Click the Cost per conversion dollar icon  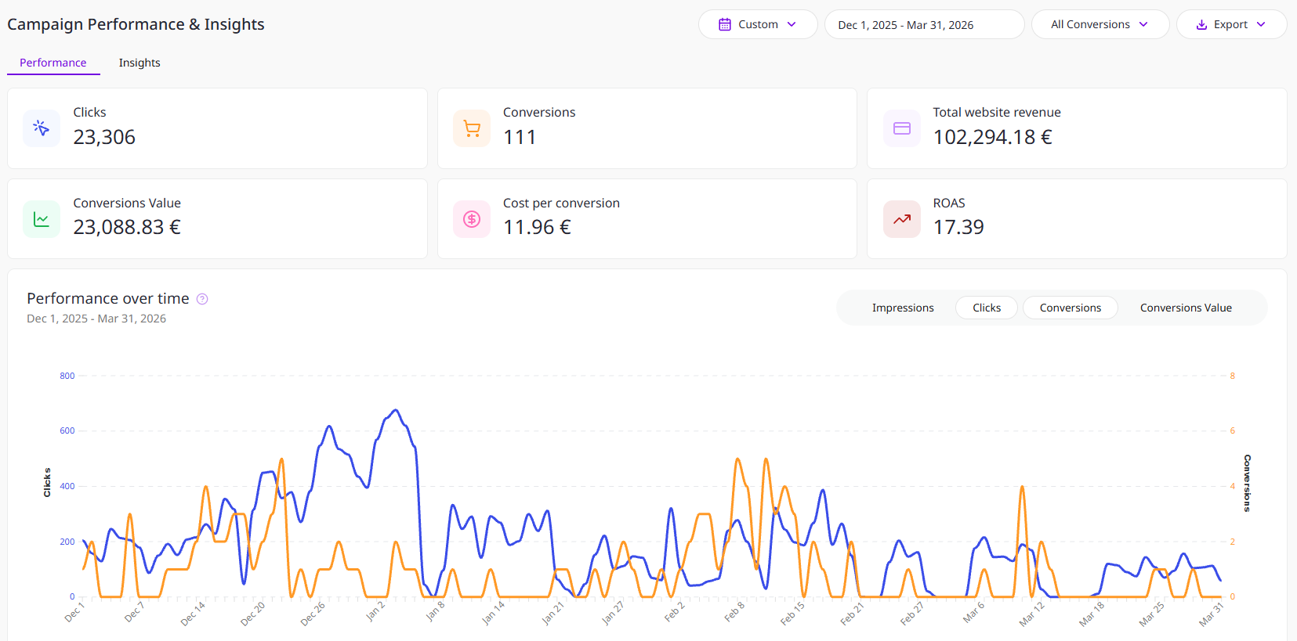[472, 219]
